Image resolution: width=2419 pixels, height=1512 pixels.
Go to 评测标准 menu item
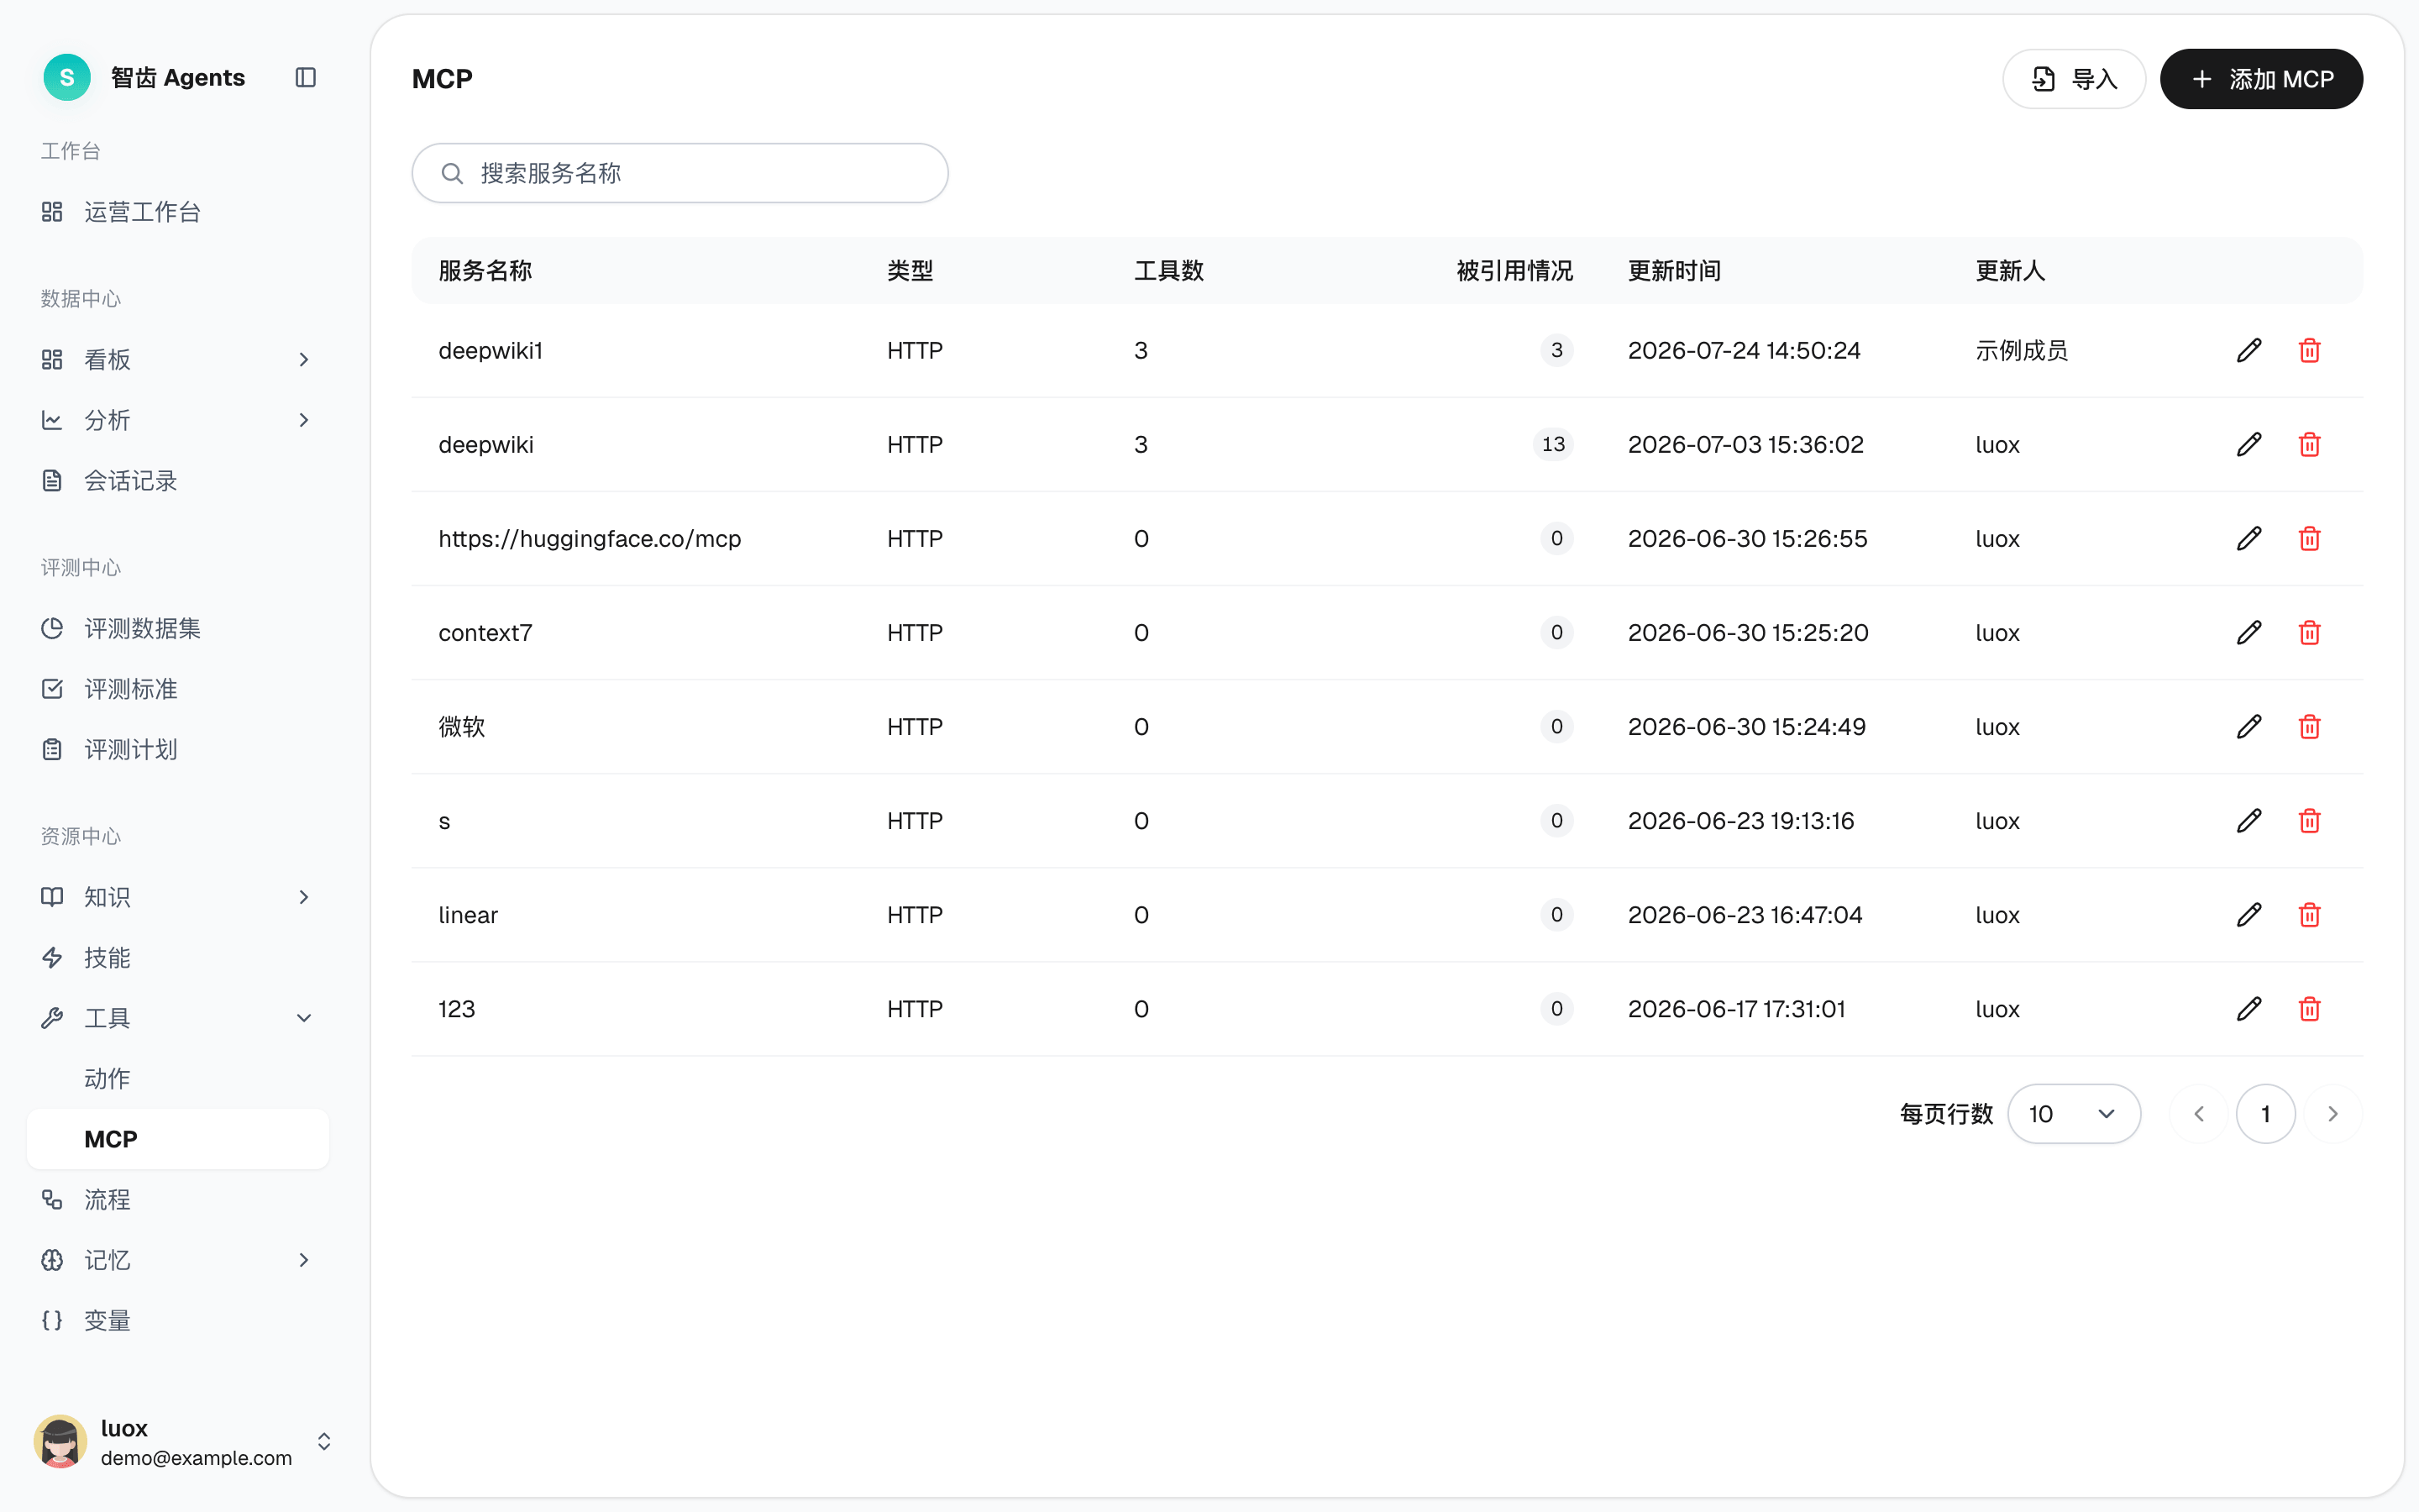tap(178, 689)
